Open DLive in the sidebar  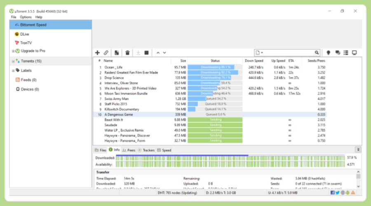(24, 34)
